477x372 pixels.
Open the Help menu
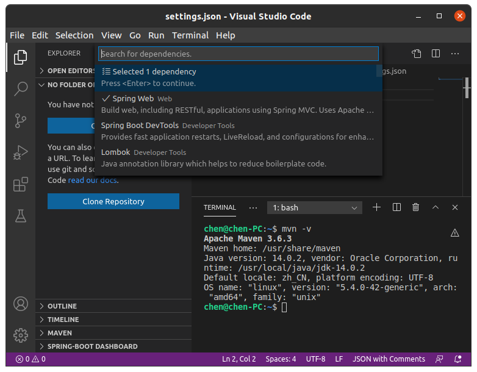226,35
